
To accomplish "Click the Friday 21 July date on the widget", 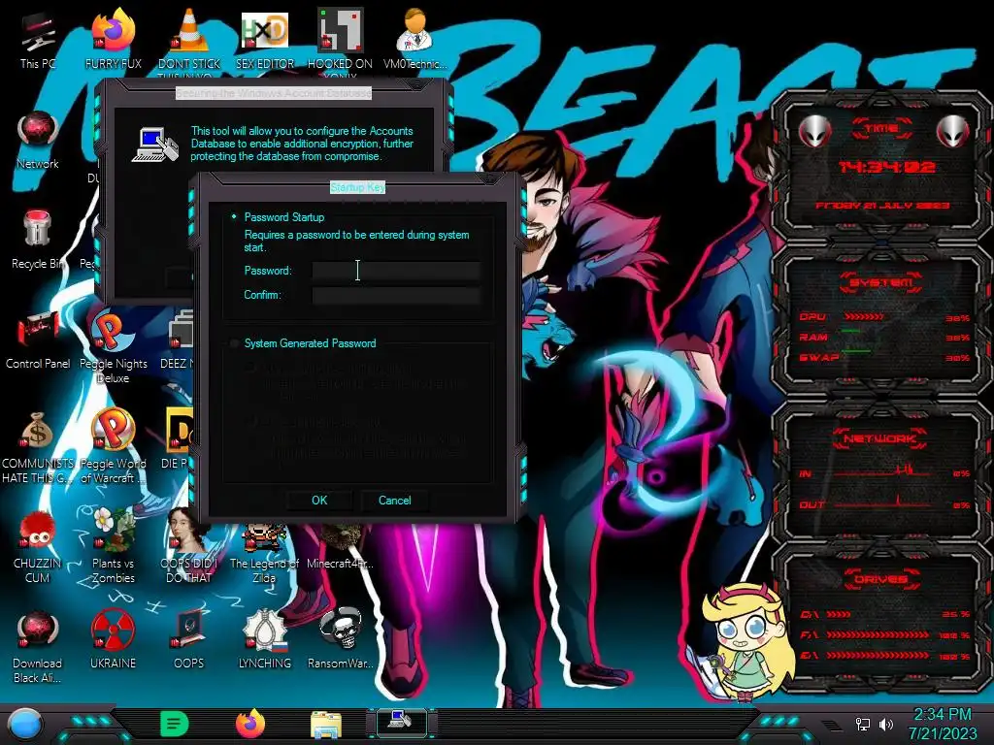I will pos(882,206).
